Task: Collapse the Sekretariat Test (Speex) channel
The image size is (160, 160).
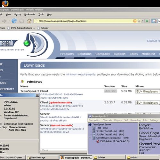Action: tap(90, 138)
